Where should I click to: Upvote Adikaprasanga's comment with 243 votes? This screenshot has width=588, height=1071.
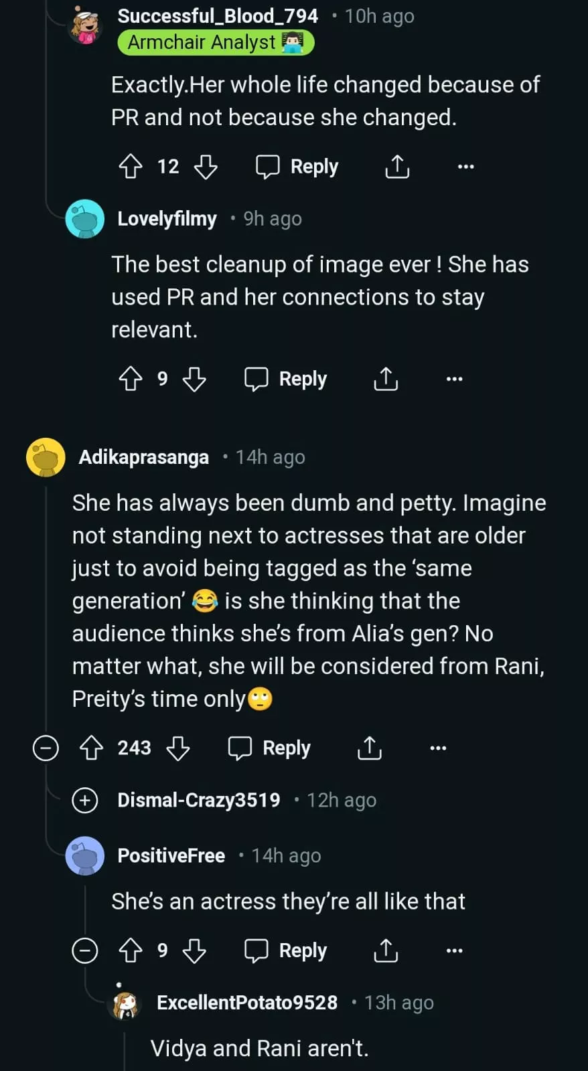point(92,748)
